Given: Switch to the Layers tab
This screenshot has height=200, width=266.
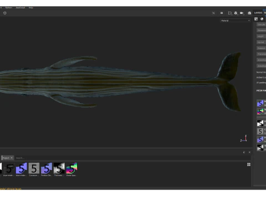Looking at the screenshot, I should pos(258,13).
